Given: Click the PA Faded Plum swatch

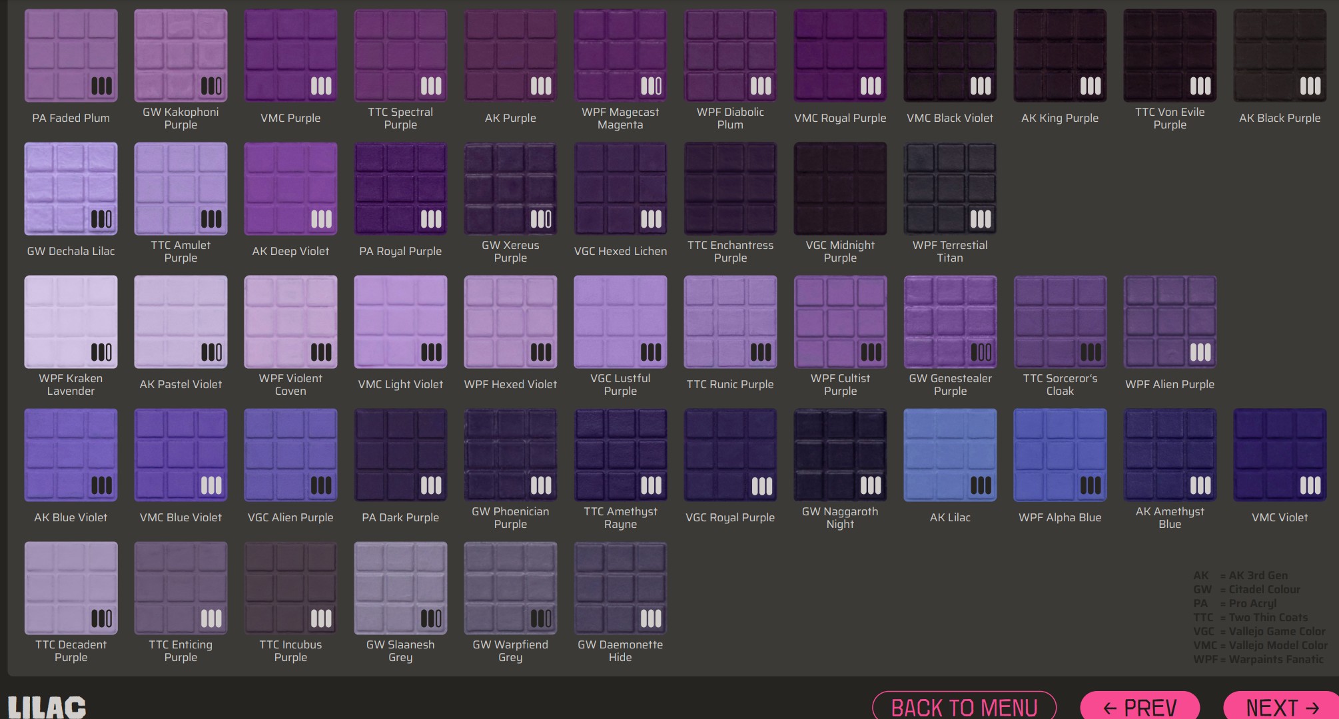Looking at the screenshot, I should point(71,55).
